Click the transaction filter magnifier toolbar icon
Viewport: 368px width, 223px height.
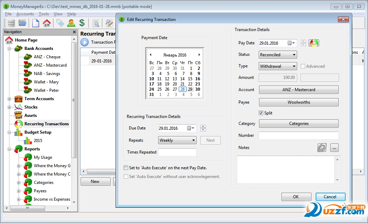96,23
